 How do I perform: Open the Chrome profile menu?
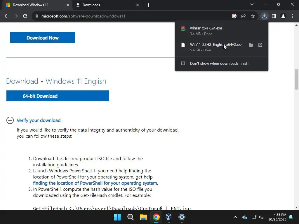[x=283, y=16]
